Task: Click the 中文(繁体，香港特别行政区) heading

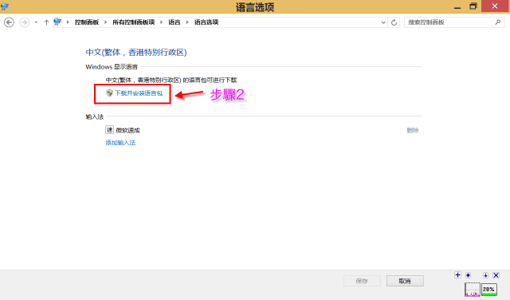Action: pos(136,52)
